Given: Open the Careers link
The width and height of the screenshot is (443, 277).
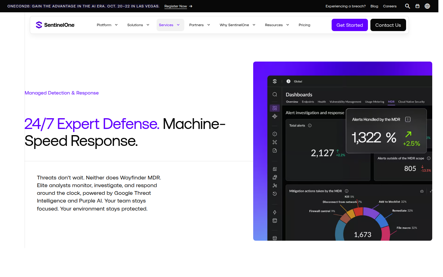Looking at the screenshot, I should pos(390,6).
